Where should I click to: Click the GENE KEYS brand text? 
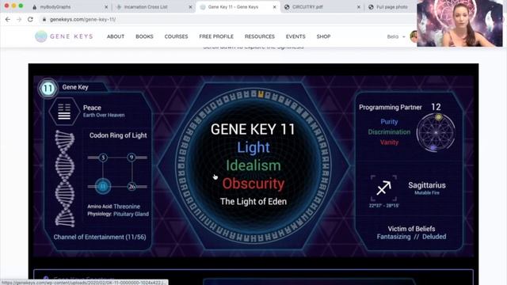click(71, 36)
